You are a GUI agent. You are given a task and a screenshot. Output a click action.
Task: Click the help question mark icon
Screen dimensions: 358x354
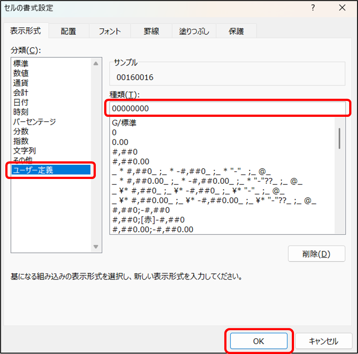(x=313, y=8)
